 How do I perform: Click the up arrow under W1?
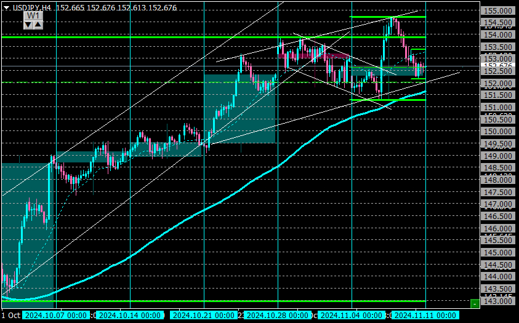tap(38, 25)
